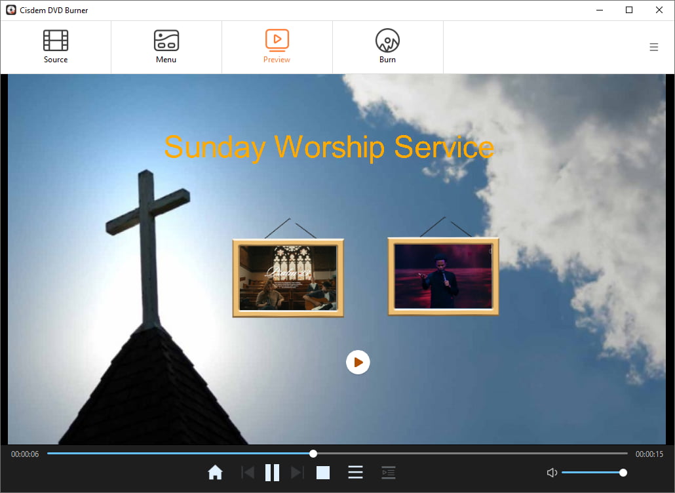This screenshot has width=675, height=493.
Task: Select the right singer video thumbnail
Action: coord(443,276)
